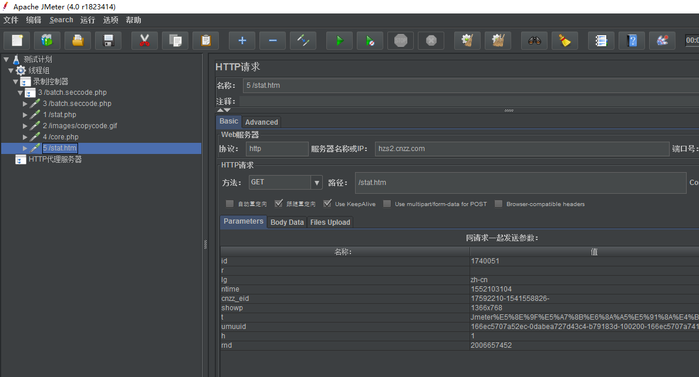
Task: Click the Start test green play icon
Action: pyautogui.click(x=339, y=40)
